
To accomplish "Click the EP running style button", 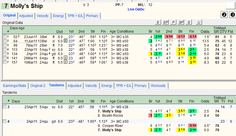I will click(166, 22).
